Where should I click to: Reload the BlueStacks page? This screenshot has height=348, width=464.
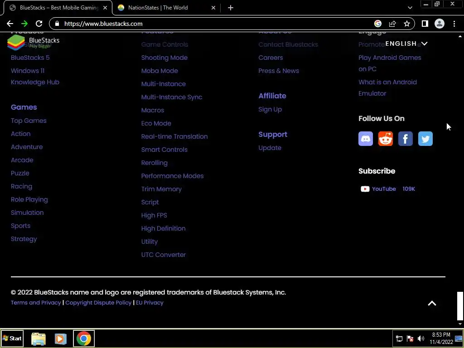point(39,24)
